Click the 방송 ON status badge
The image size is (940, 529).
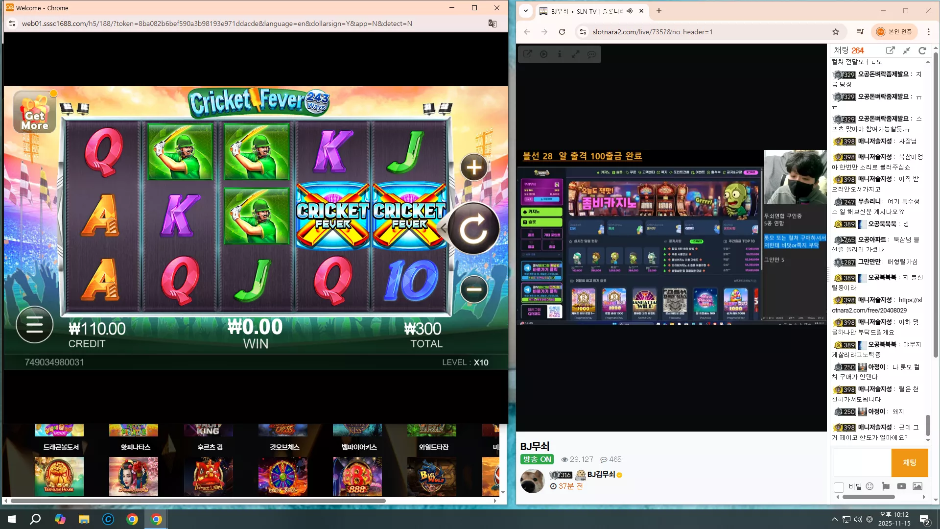pos(537,459)
